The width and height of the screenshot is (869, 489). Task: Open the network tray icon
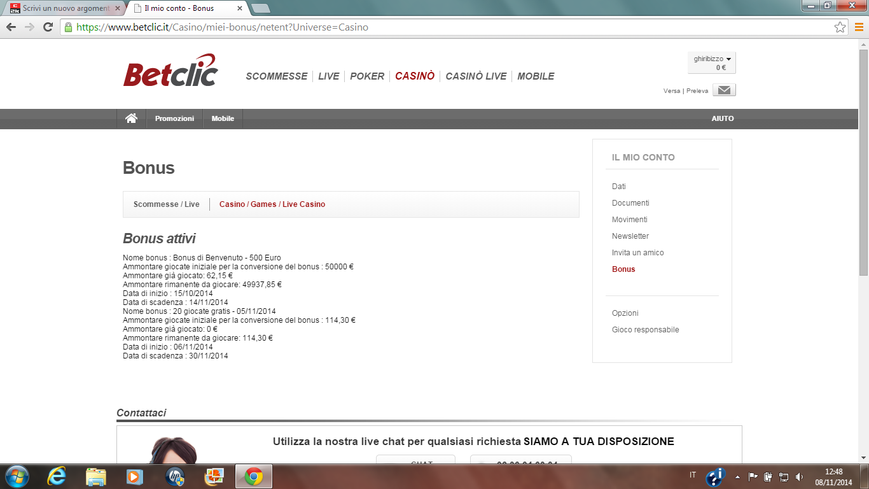click(784, 476)
